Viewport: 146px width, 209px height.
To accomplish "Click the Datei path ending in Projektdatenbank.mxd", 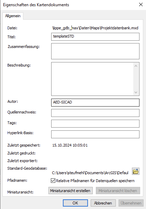I will [x=95, y=28].
